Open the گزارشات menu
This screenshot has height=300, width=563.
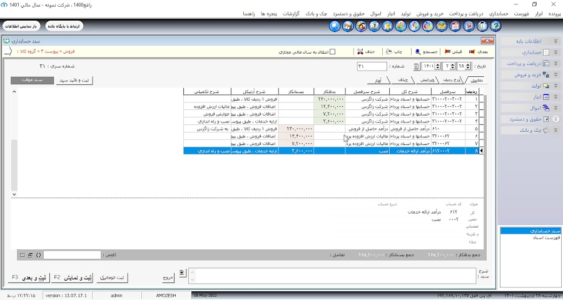(291, 14)
